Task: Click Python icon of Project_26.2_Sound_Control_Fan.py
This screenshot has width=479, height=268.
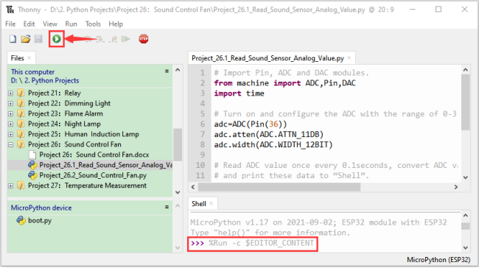Action: pos(32,175)
